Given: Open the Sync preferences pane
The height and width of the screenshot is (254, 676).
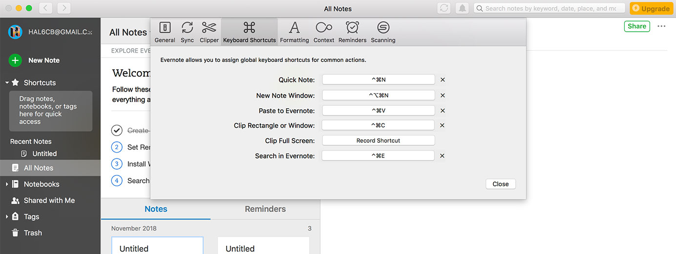Looking at the screenshot, I should [187, 32].
